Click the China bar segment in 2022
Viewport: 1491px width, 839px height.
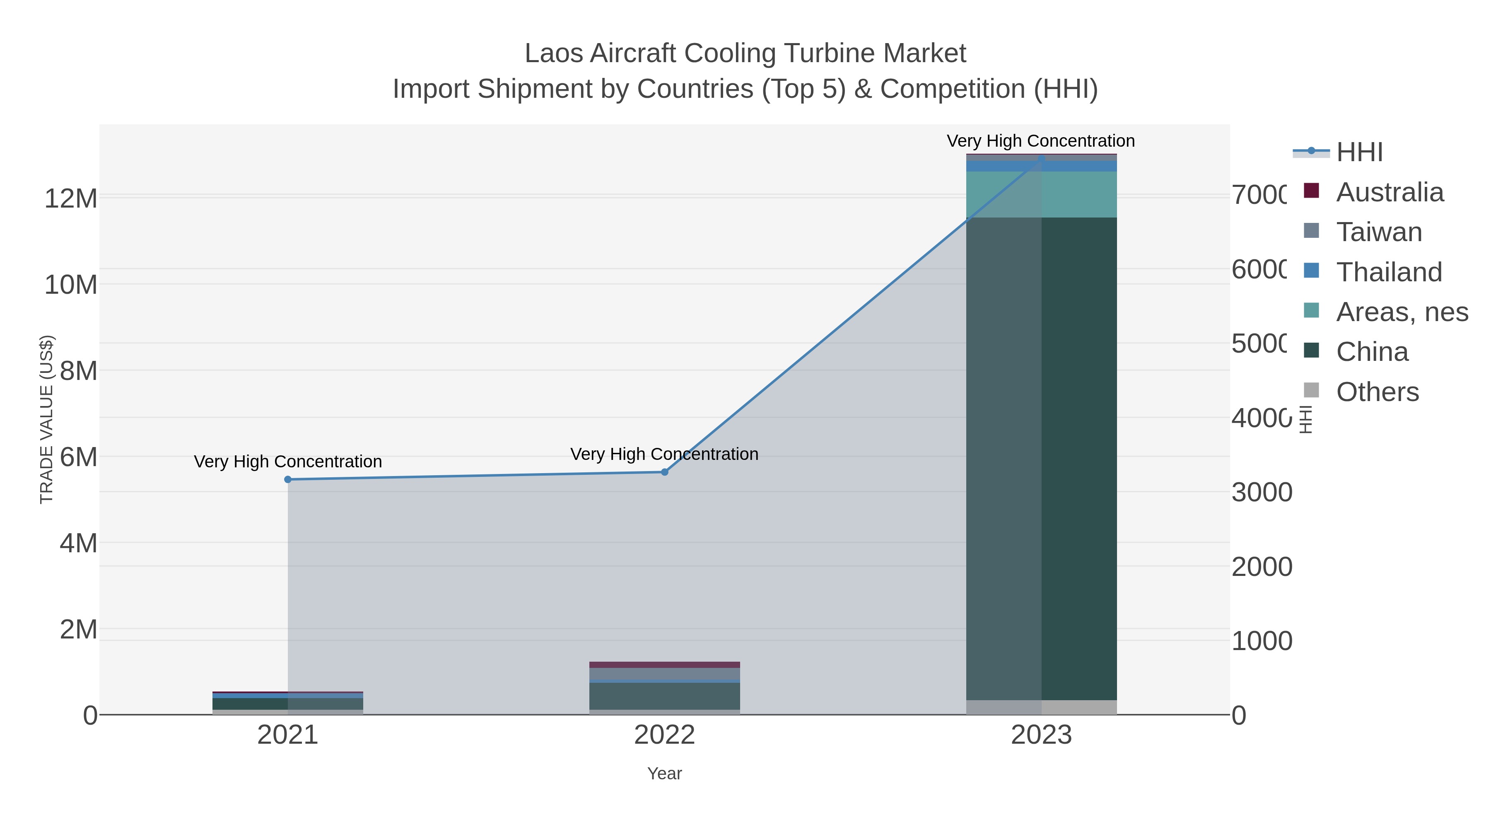click(664, 696)
